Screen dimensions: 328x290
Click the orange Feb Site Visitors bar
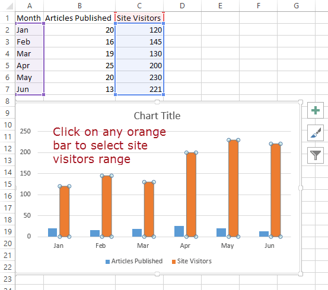point(107,206)
